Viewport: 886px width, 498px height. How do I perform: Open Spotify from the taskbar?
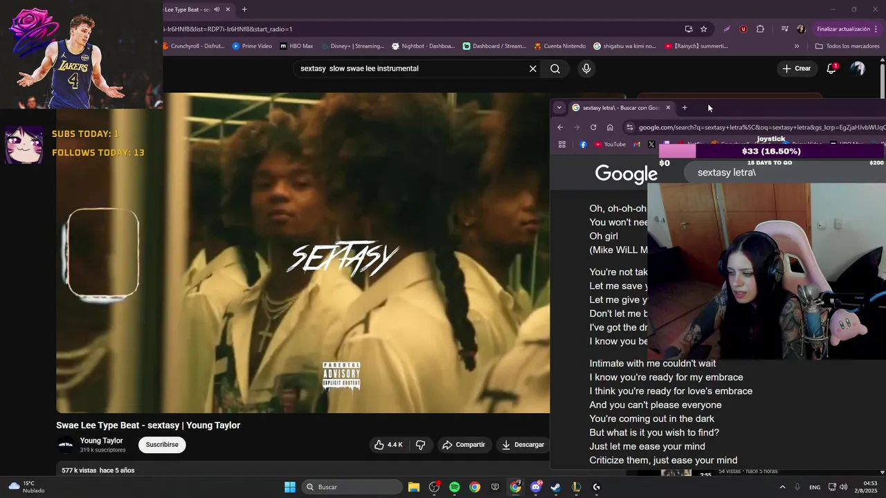click(x=454, y=487)
